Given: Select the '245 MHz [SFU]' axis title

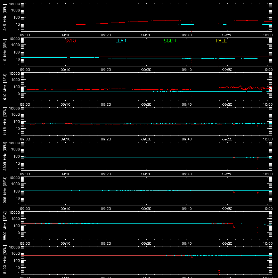Looking at the screenshot, I should tap(5, 17).
